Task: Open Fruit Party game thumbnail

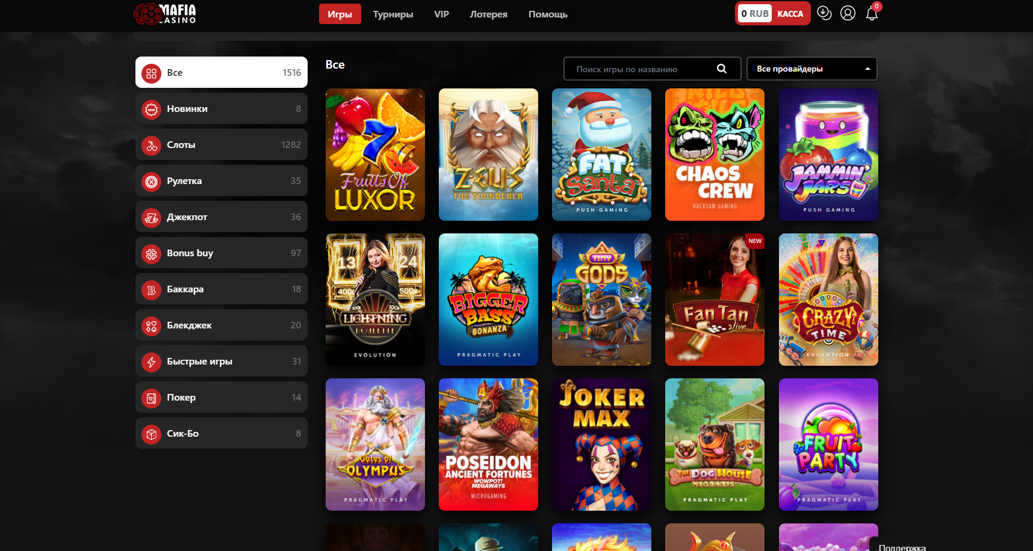Action: (828, 445)
